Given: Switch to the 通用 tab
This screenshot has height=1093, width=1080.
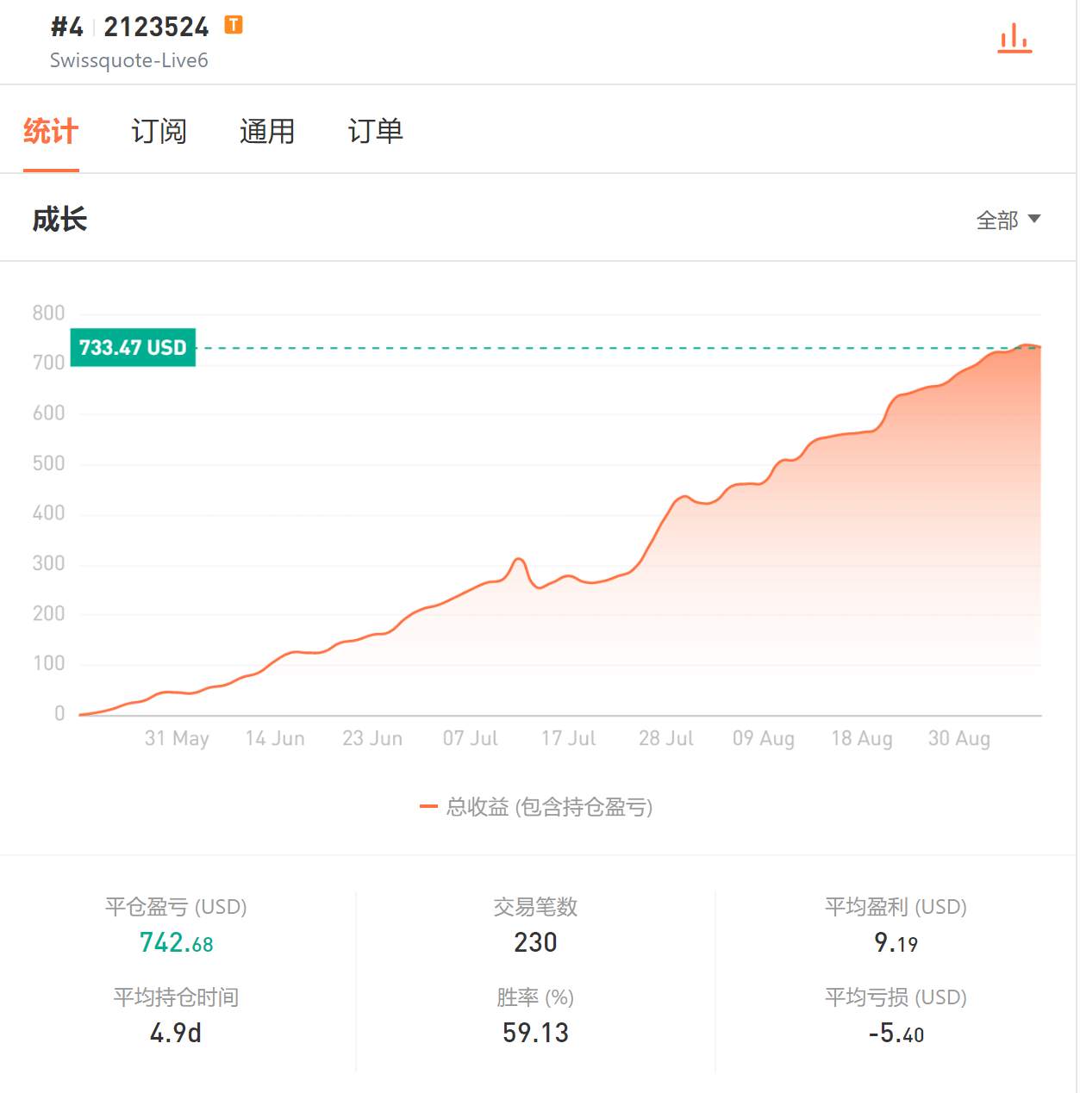Looking at the screenshot, I should (267, 131).
